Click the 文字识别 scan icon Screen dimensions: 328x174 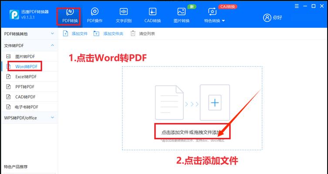124,11
